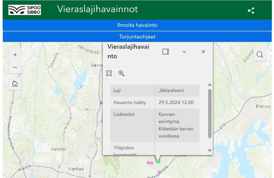The image size is (274, 178).
Task: Open the Ilmoita havainto bar
Action: tap(137, 25)
